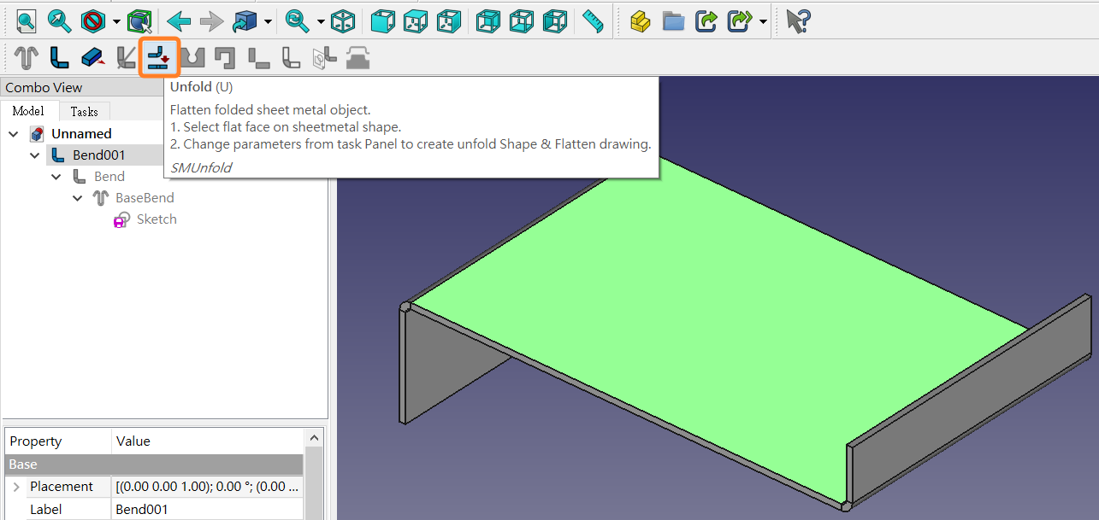Click the Fit All view icon
This screenshot has height=520, width=1099.
click(x=27, y=21)
